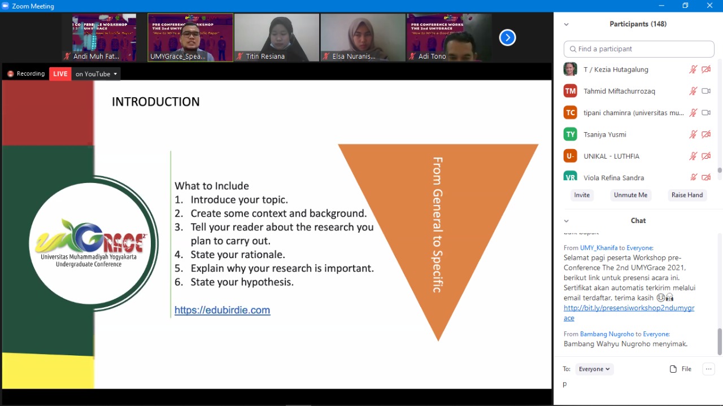This screenshot has width=723, height=406.
Task: Click the muted mic icon for Tsaniya Yusmi
Action: click(x=693, y=134)
